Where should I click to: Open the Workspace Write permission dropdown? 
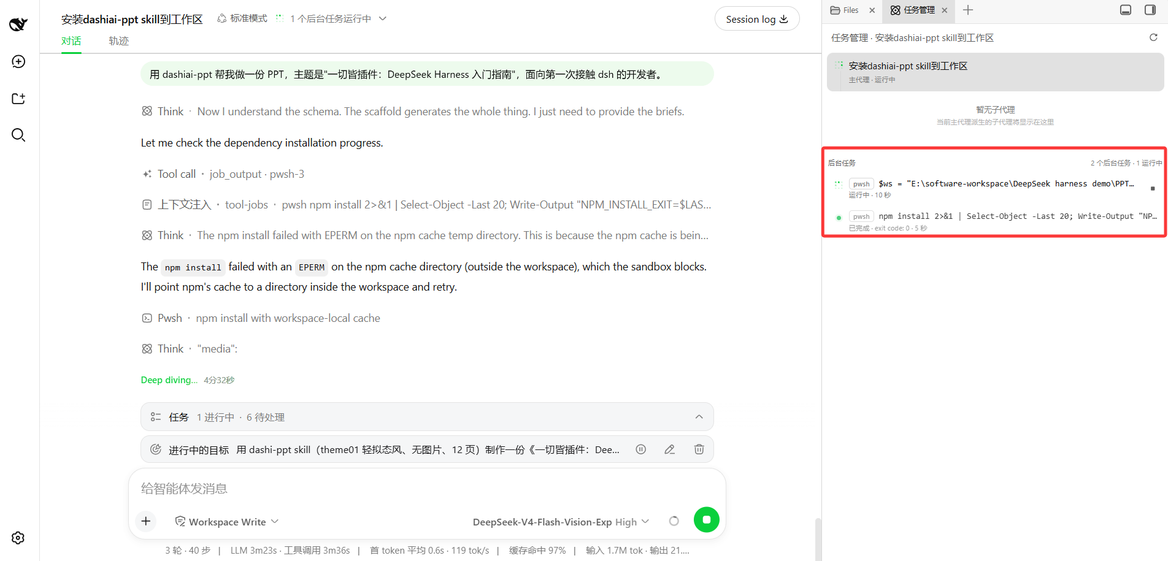click(227, 522)
